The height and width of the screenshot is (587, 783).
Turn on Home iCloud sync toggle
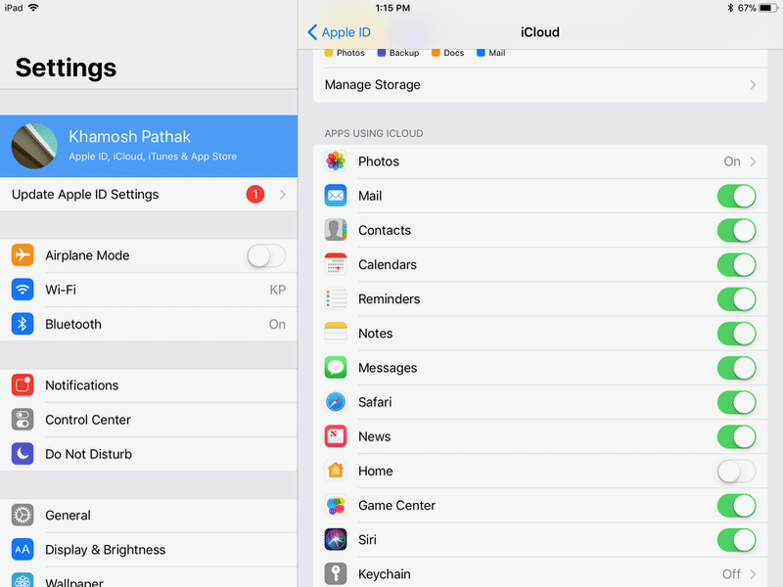[736, 472]
